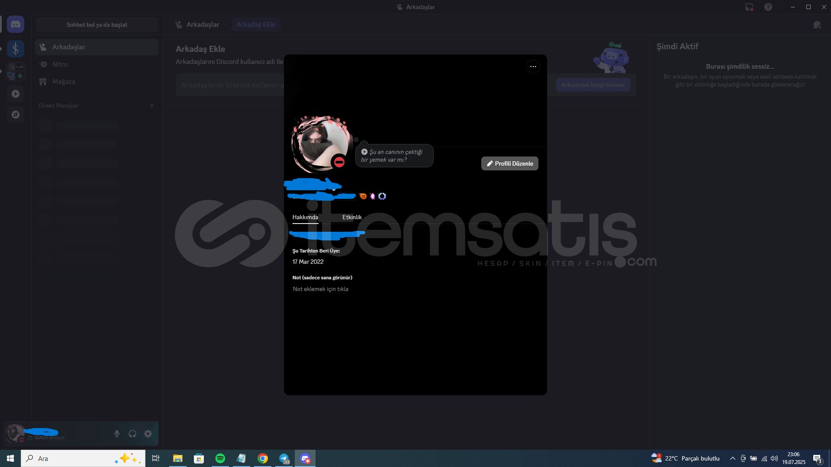Open Spotify from taskbar

click(x=220, y=458)
